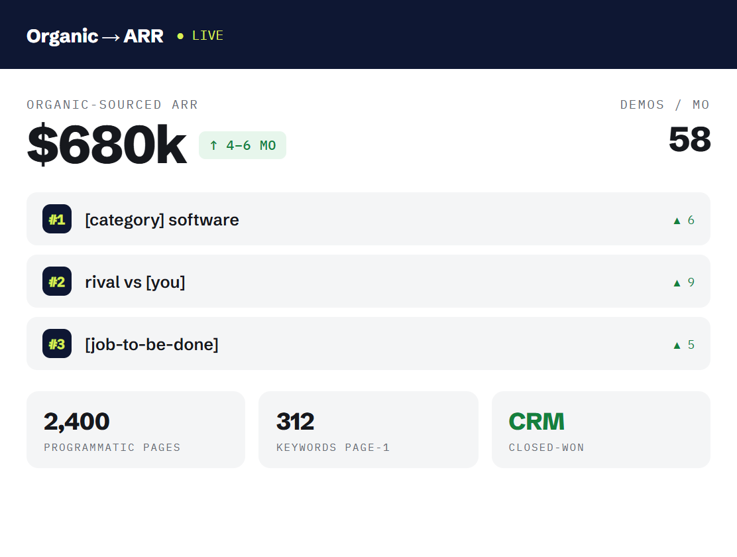Click the 2,400 programmatic pages value
Image resolution: width=737 pixels, height=557 pixels.
77,422
